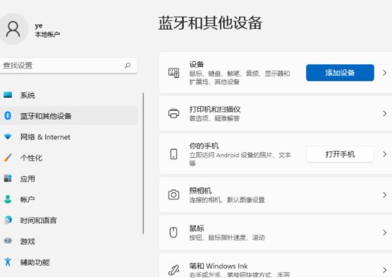Open 鼠标 settings row

coord(276,233)
